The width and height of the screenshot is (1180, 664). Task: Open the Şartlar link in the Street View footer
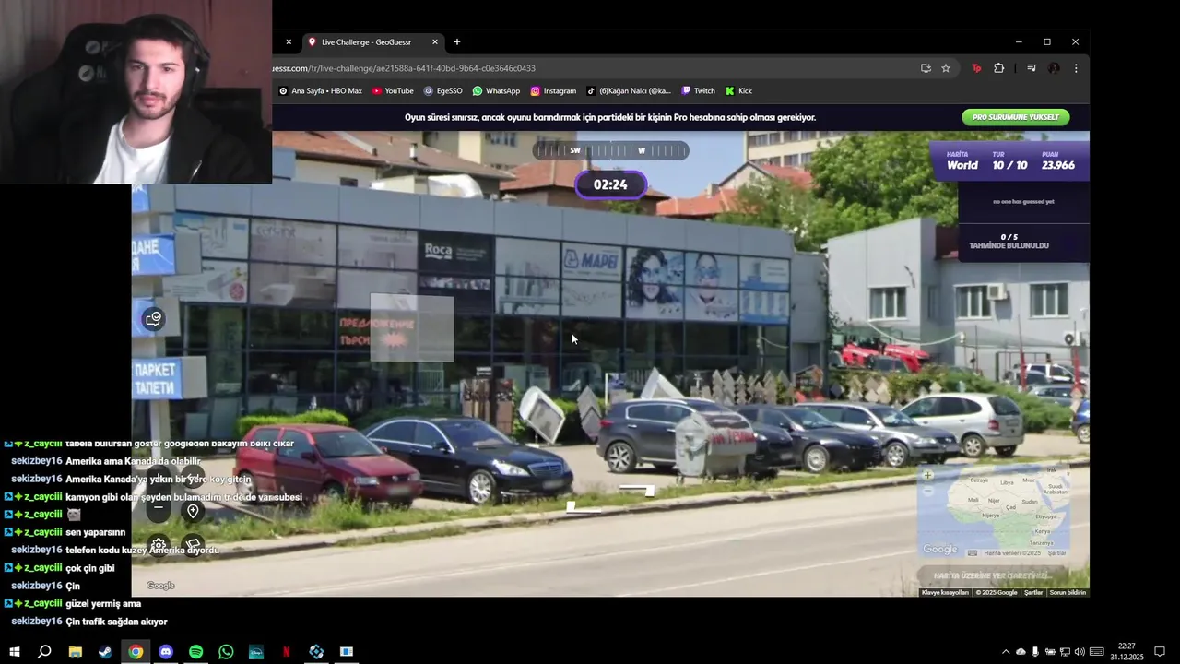[x=1033, y=592]
